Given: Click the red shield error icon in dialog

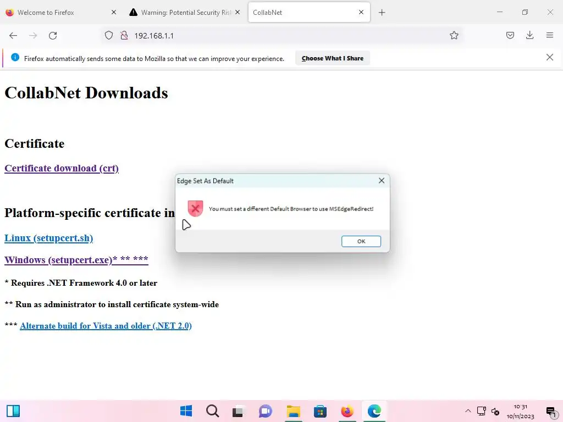Looking at the screenshot, I should coord(195,208).
